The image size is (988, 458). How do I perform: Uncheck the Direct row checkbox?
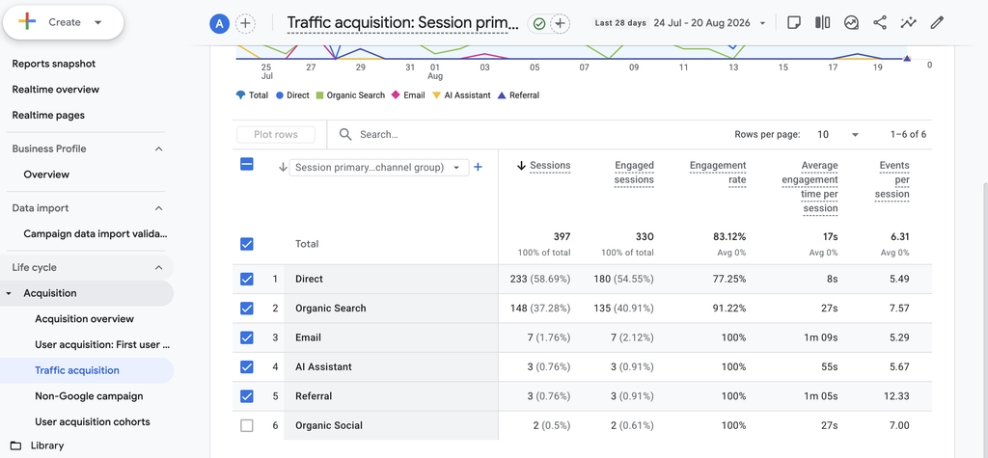click(247, 279)
